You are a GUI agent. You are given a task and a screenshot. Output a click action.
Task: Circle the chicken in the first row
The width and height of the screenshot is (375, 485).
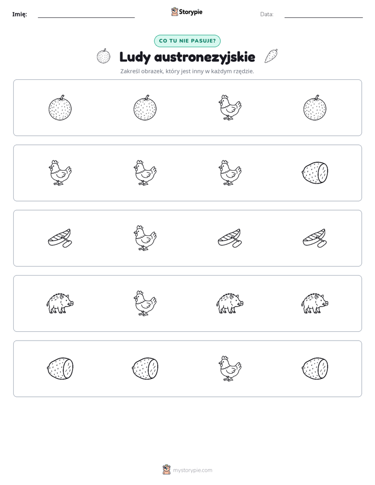coord(230,108)
